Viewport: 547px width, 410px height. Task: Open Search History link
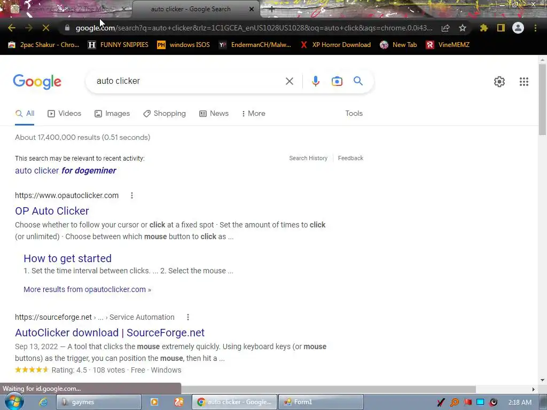[x=308, y=158]
